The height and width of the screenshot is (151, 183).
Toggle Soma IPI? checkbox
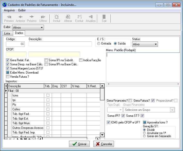point(123,116)
